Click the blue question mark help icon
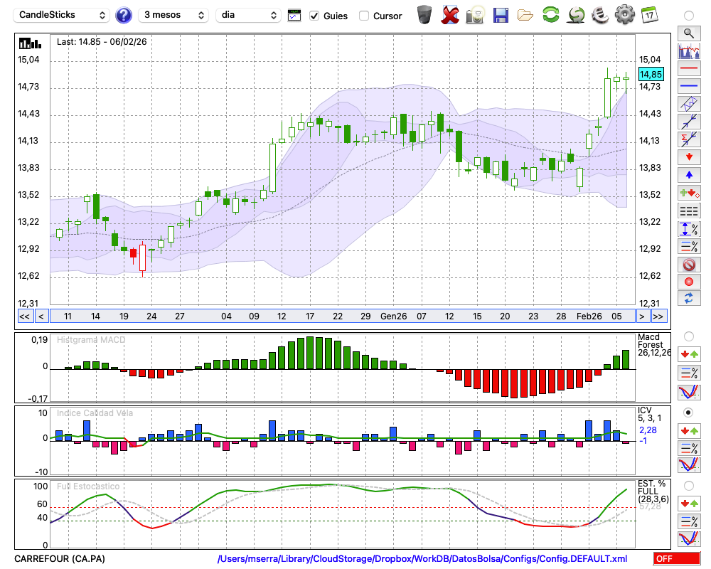 click(124, 15)
